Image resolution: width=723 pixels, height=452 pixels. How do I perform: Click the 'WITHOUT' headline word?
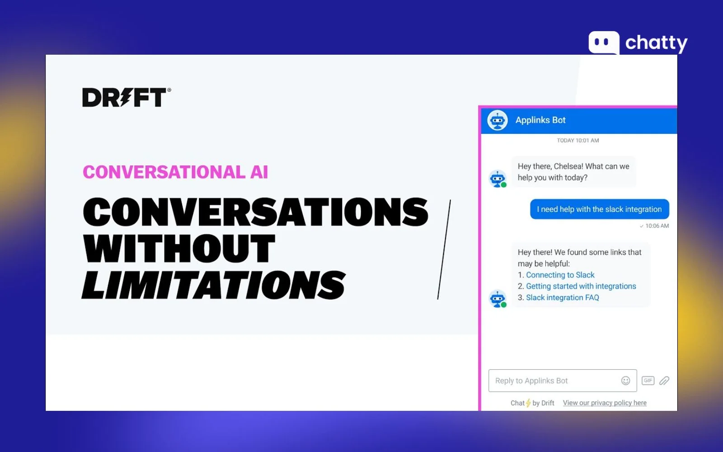click(x=179, y=248)
